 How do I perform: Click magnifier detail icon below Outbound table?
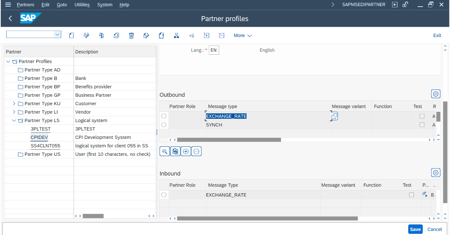[x=165, y=151]
